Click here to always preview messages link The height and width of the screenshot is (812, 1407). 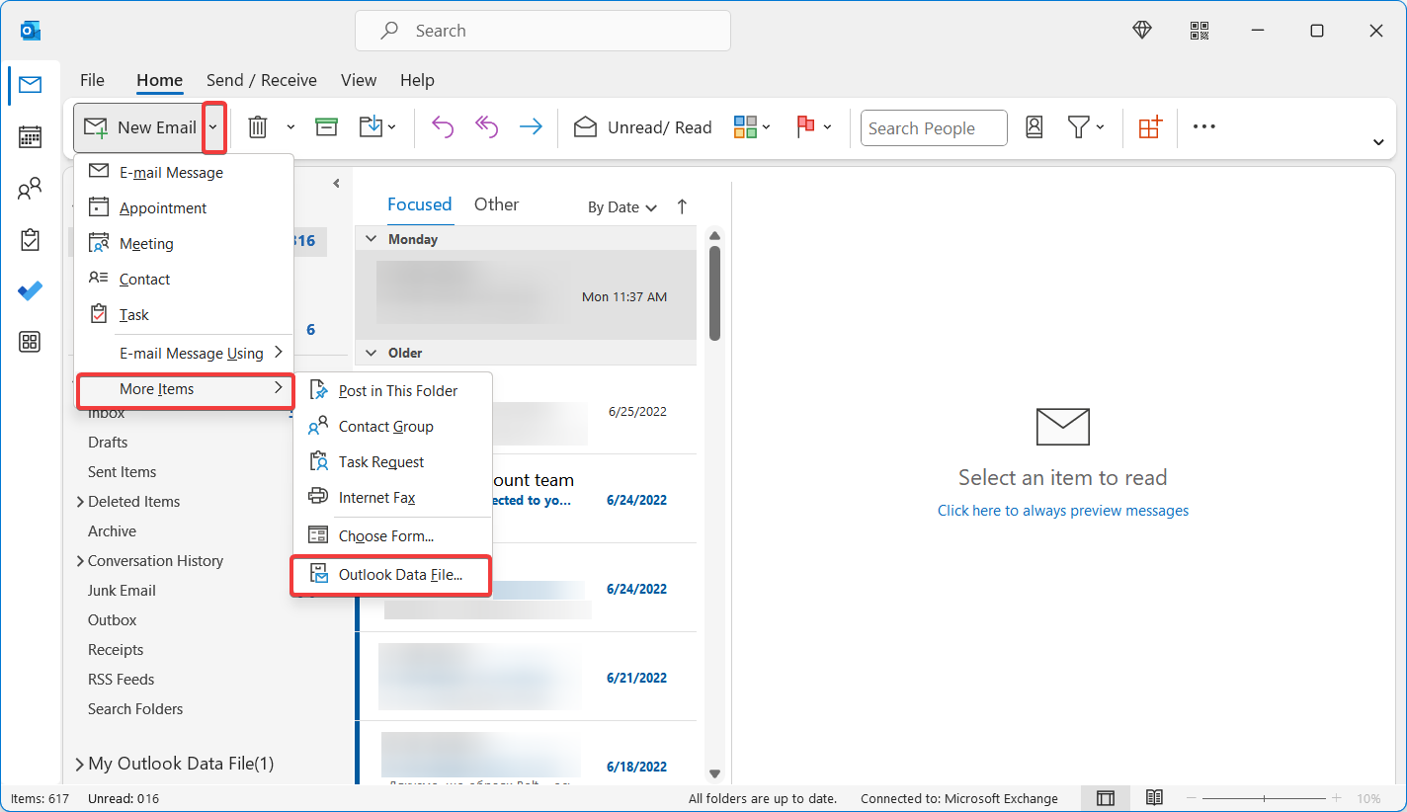pyautogui.click(x=1063, y=511)
